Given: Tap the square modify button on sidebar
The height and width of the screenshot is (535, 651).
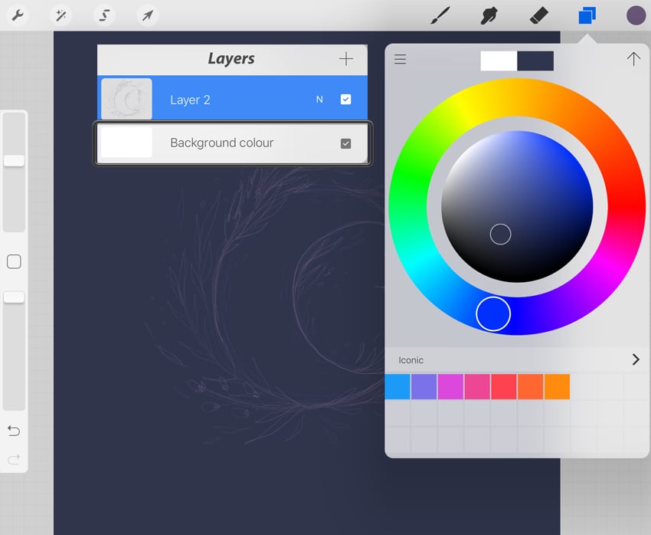Looking at the screenshot, I should [14, 261].
